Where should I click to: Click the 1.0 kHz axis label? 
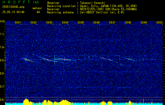click(x=2, y=47)
